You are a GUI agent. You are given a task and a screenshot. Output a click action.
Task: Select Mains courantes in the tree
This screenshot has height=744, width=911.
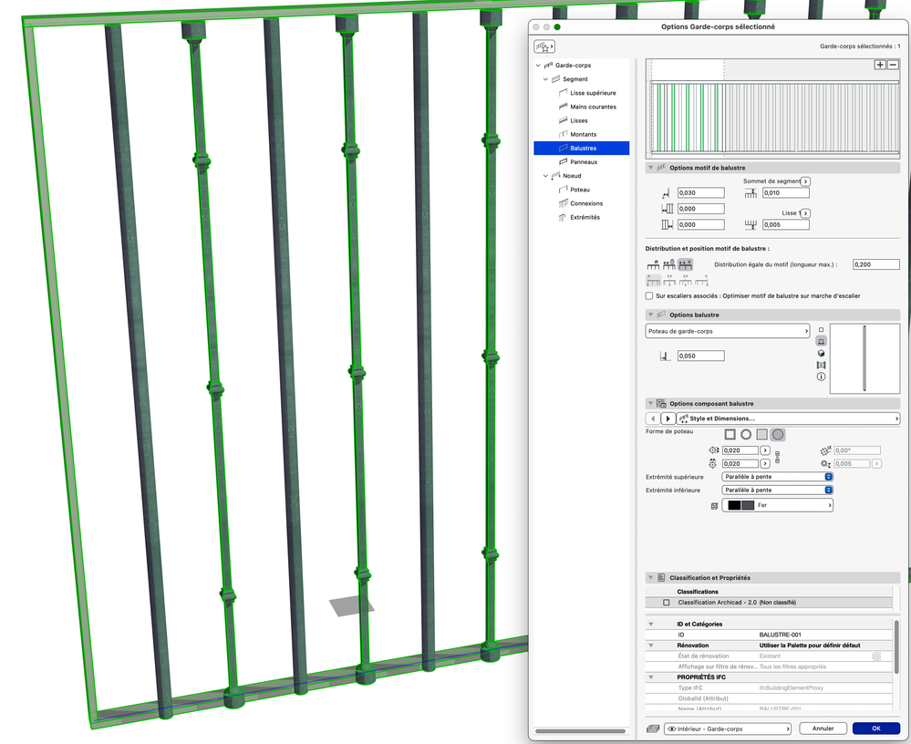[x=593, y=107]
